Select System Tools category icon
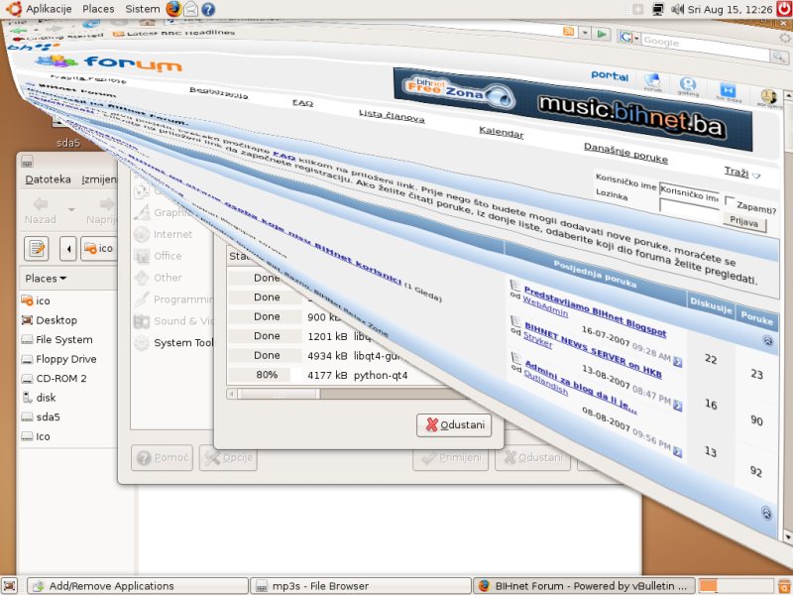Screen dimensions: 793x595 [x=142, y=343]
